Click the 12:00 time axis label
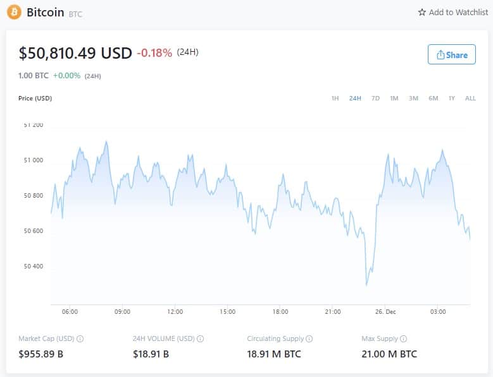 tap(175, 312)
